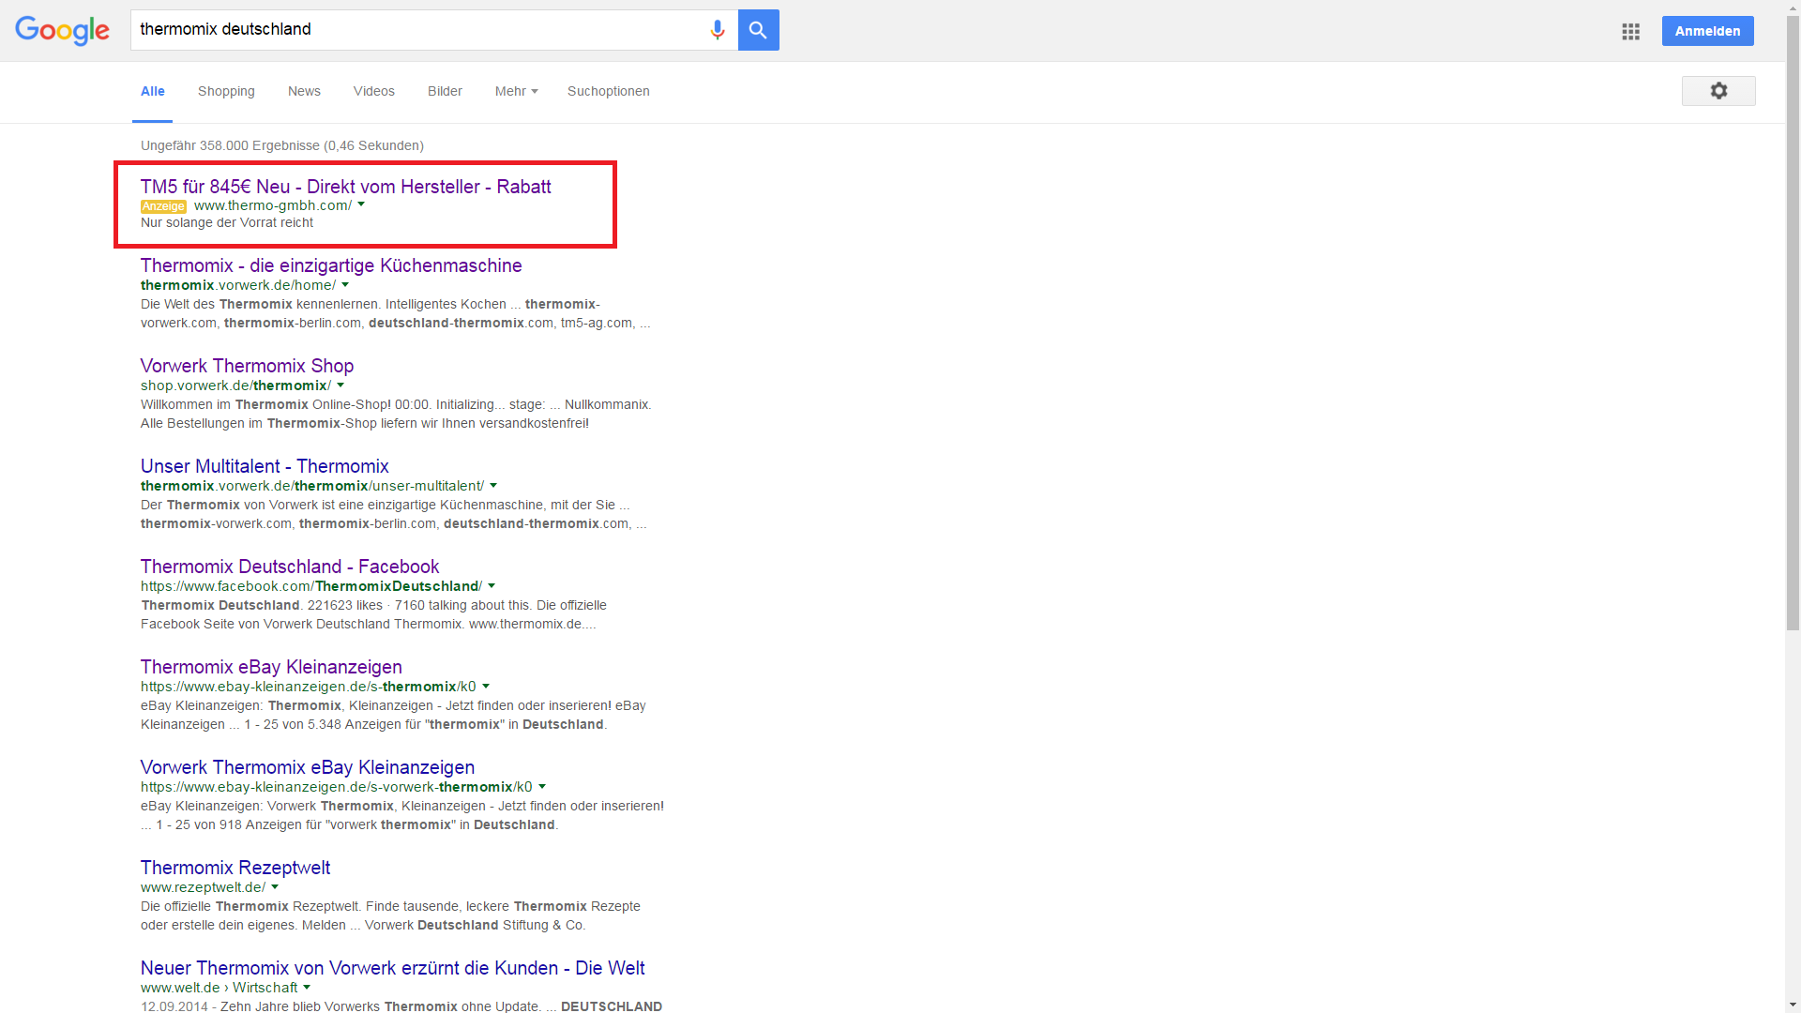Expand arrow beside s-vorwerk-thermomix/k0 URL
This screenshot has height=1013, width=1801.
point(542,786)
